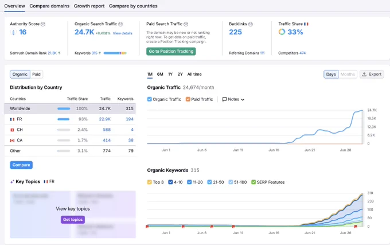The width and height of the screenshot is (390, 245).
Task: Select the Organic distribution toggle
Action: tap(20, 75)
